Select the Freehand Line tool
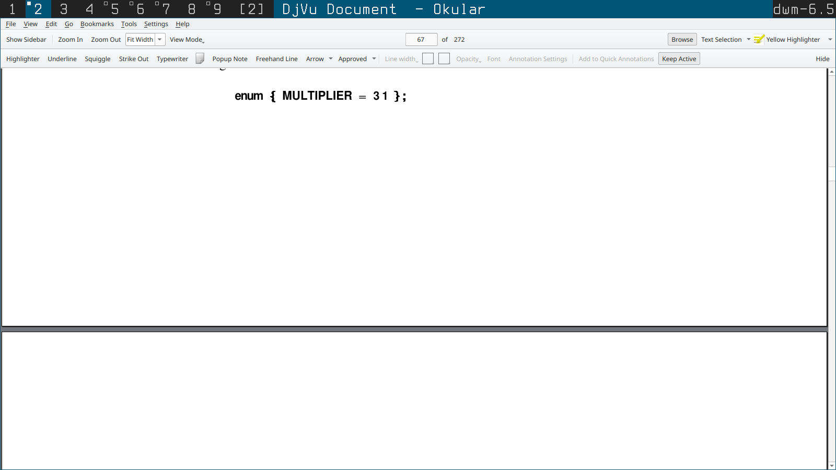 [276, 59]
